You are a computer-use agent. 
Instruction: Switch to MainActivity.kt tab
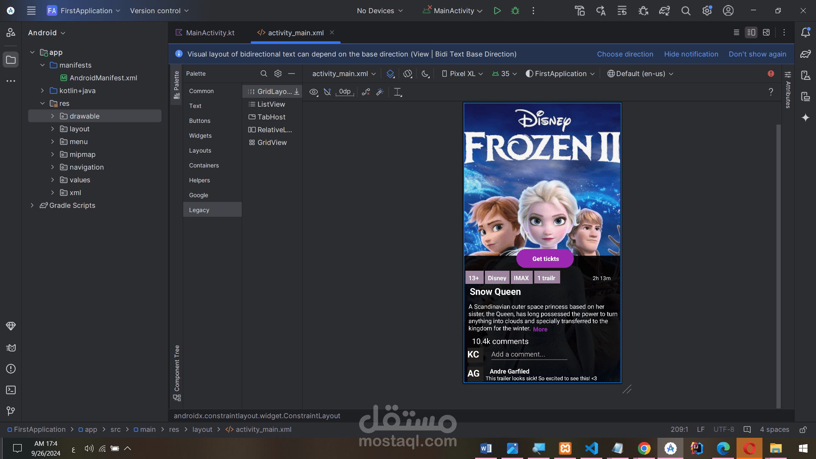pyautogui.click(x=205, y=33)
